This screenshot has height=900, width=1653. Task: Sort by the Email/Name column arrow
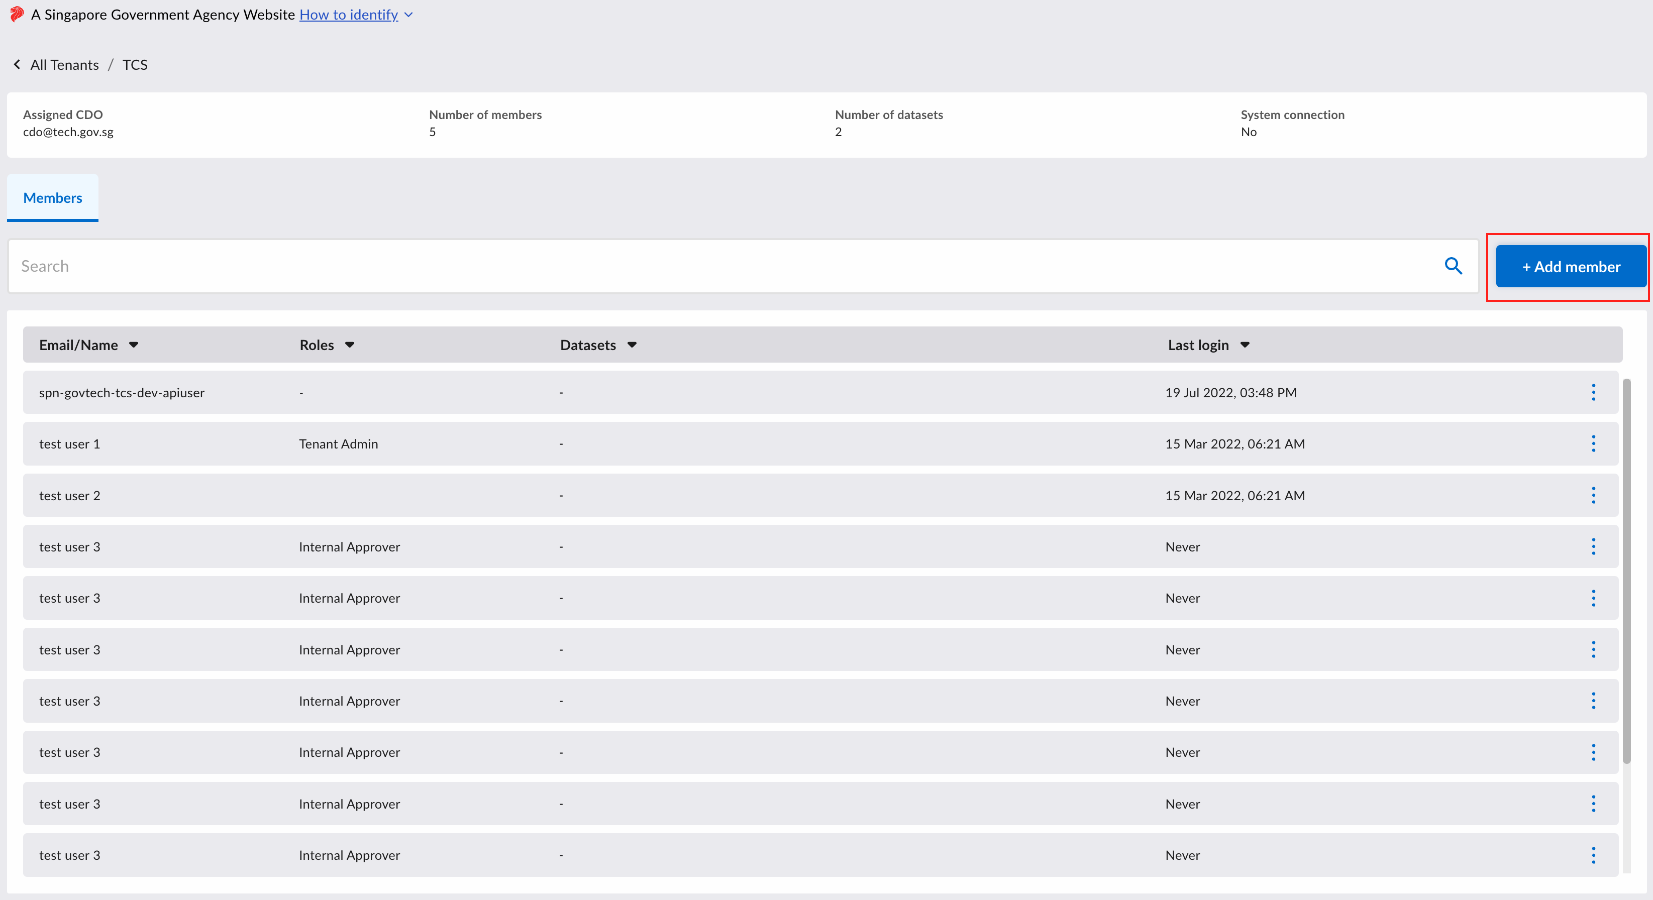(x=134, y=345)
